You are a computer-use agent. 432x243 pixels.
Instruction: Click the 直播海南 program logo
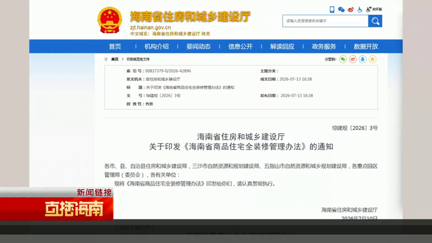coord(74,208)
